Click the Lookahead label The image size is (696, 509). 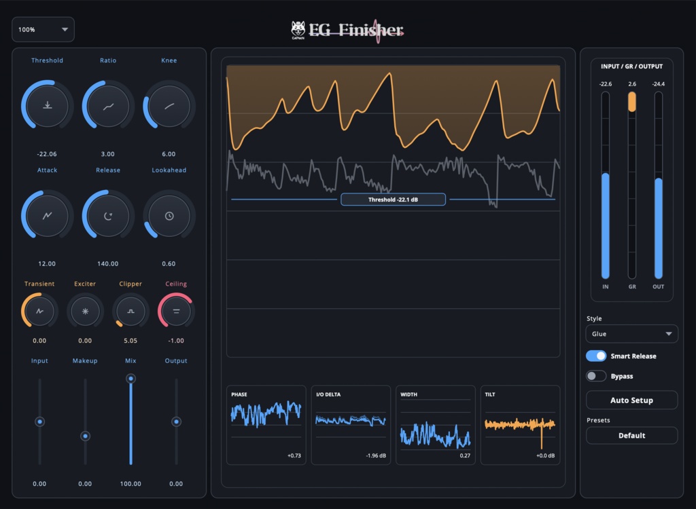169,170
